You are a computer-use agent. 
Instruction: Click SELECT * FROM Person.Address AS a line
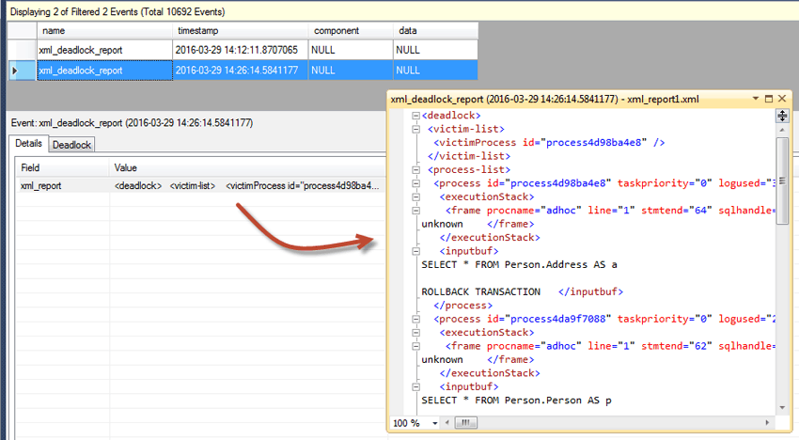(519, 264)
